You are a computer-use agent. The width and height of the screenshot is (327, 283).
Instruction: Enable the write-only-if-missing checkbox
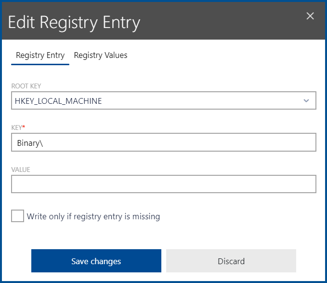(17, 216)
